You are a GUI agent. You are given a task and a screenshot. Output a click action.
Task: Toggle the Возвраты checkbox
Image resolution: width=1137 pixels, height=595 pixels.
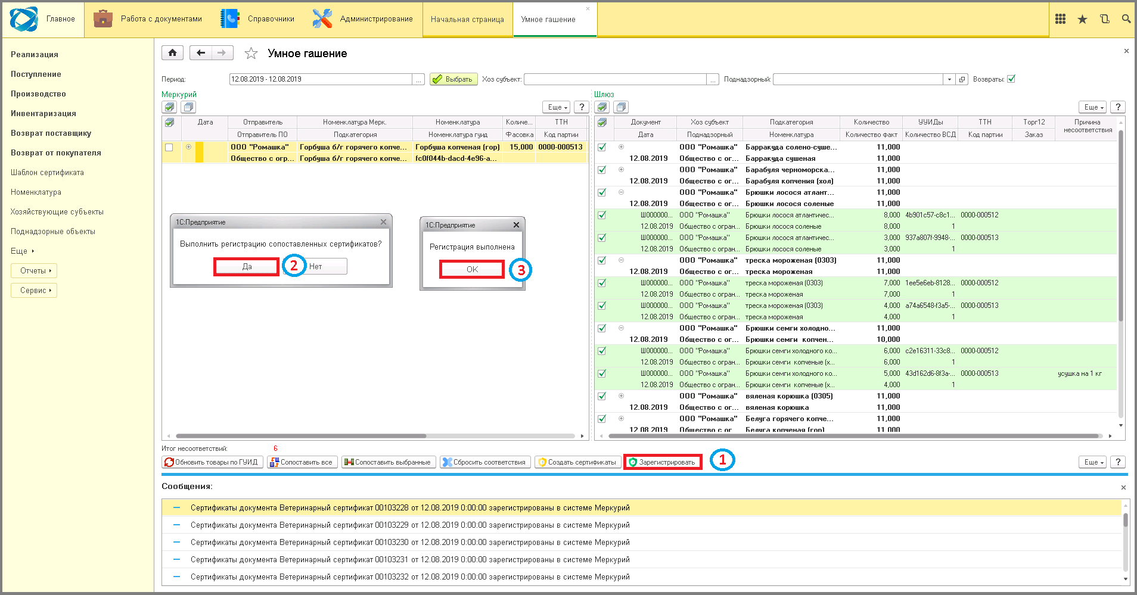click(x=1011, y=79)
